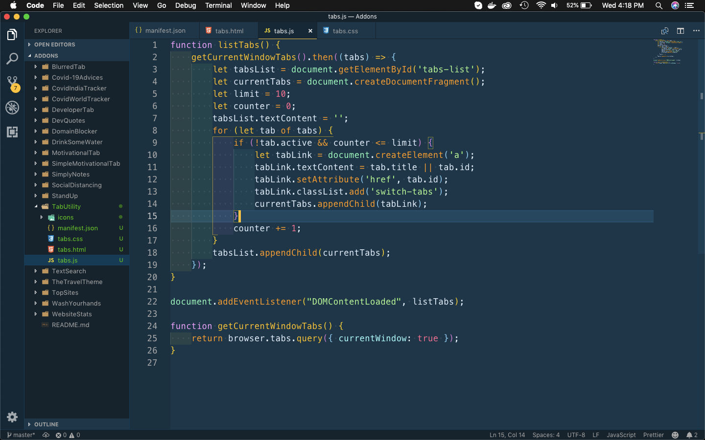Click line number 18 in gutter

[152, 253]
